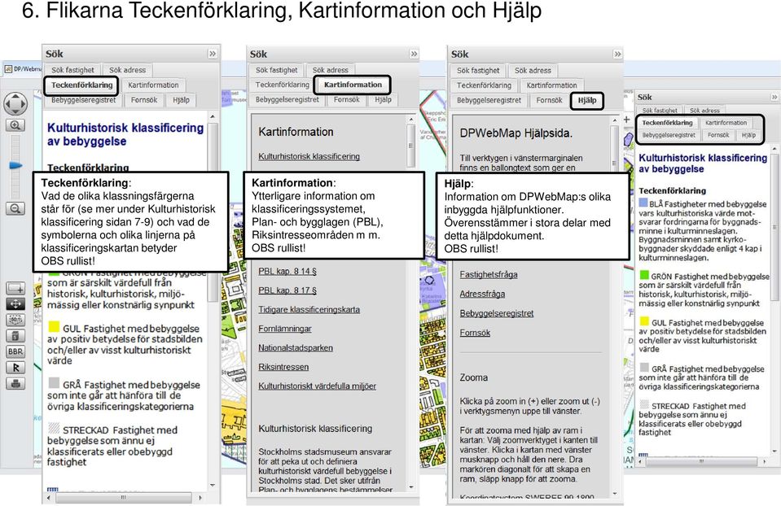Open Fornsök link in Hjälpsida content
This screenshot has height=506, width=781.
click(475, 333)
